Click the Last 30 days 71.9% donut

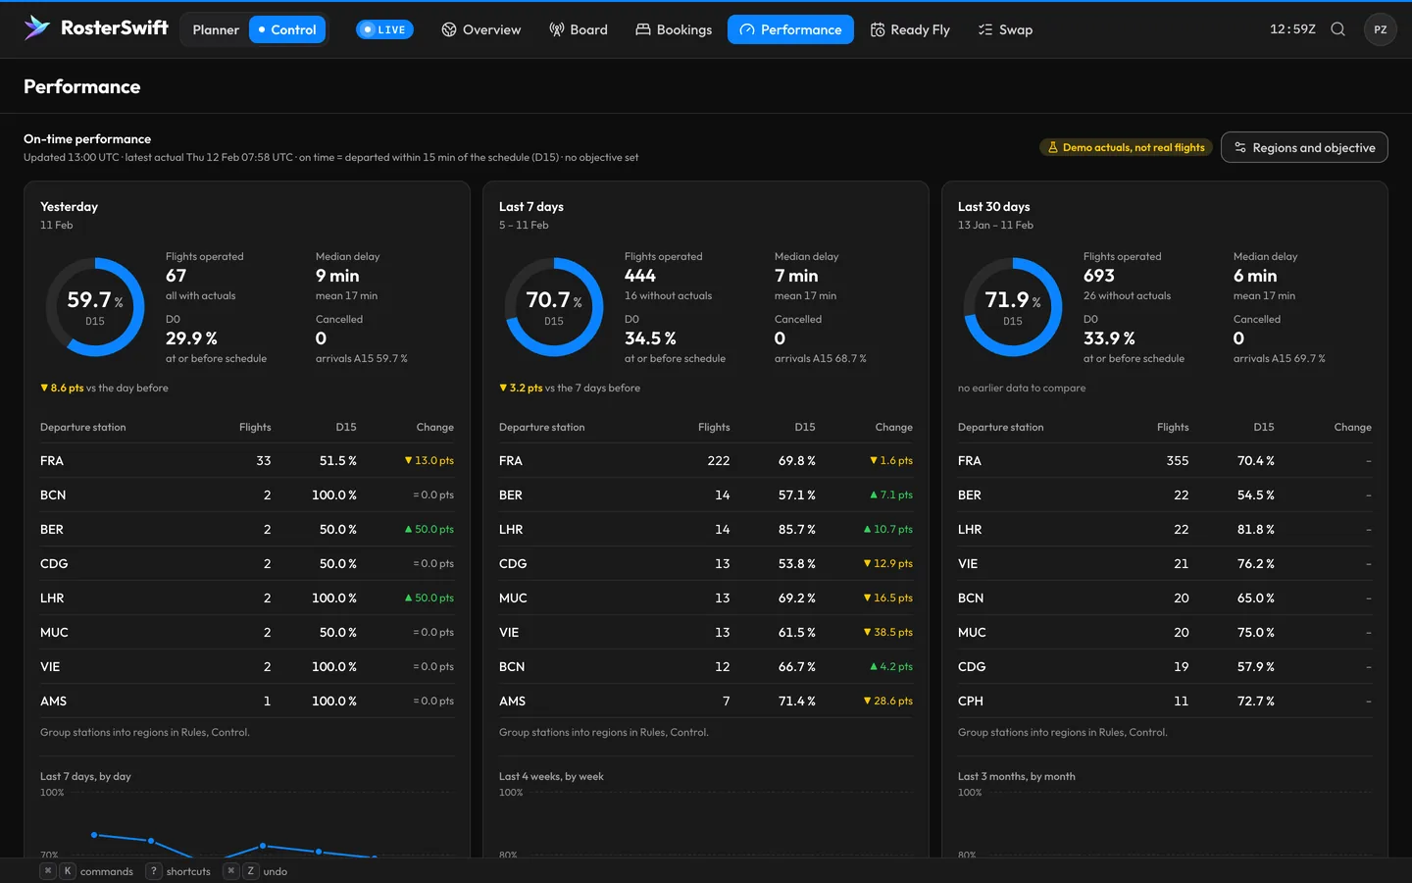click(1013, 307)
